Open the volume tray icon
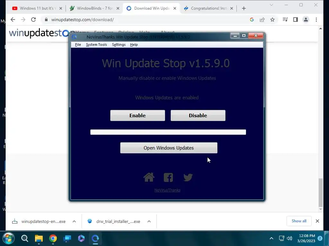Screen dimensions: 329x246 (x=289, y=238)
